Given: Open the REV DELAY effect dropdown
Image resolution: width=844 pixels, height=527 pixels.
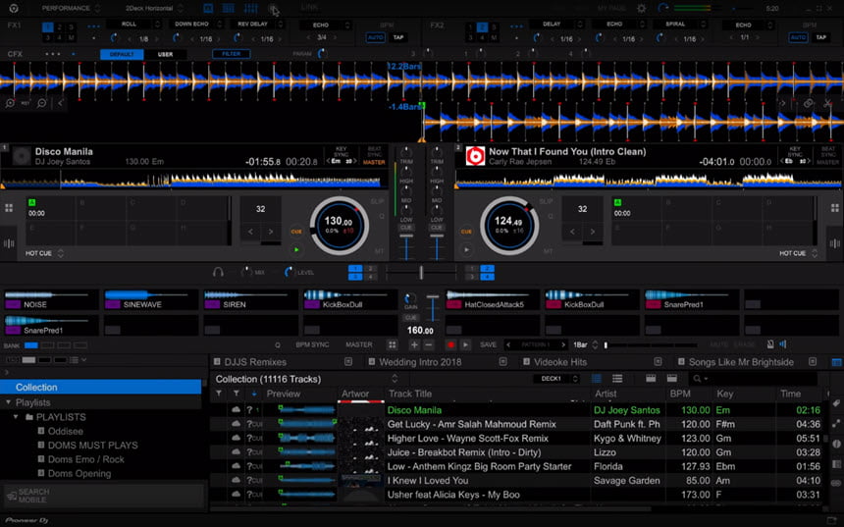Looking at the screenshot, I should point(257,25).
